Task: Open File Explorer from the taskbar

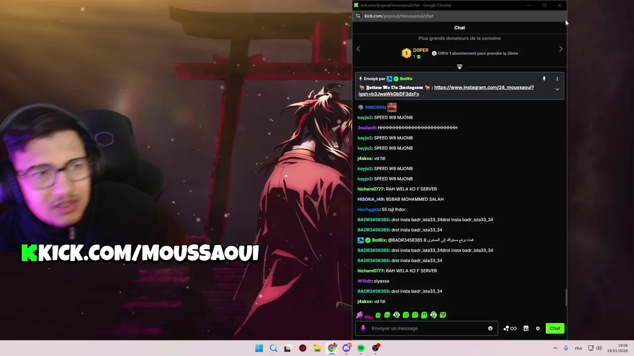Action: (317, 349)
